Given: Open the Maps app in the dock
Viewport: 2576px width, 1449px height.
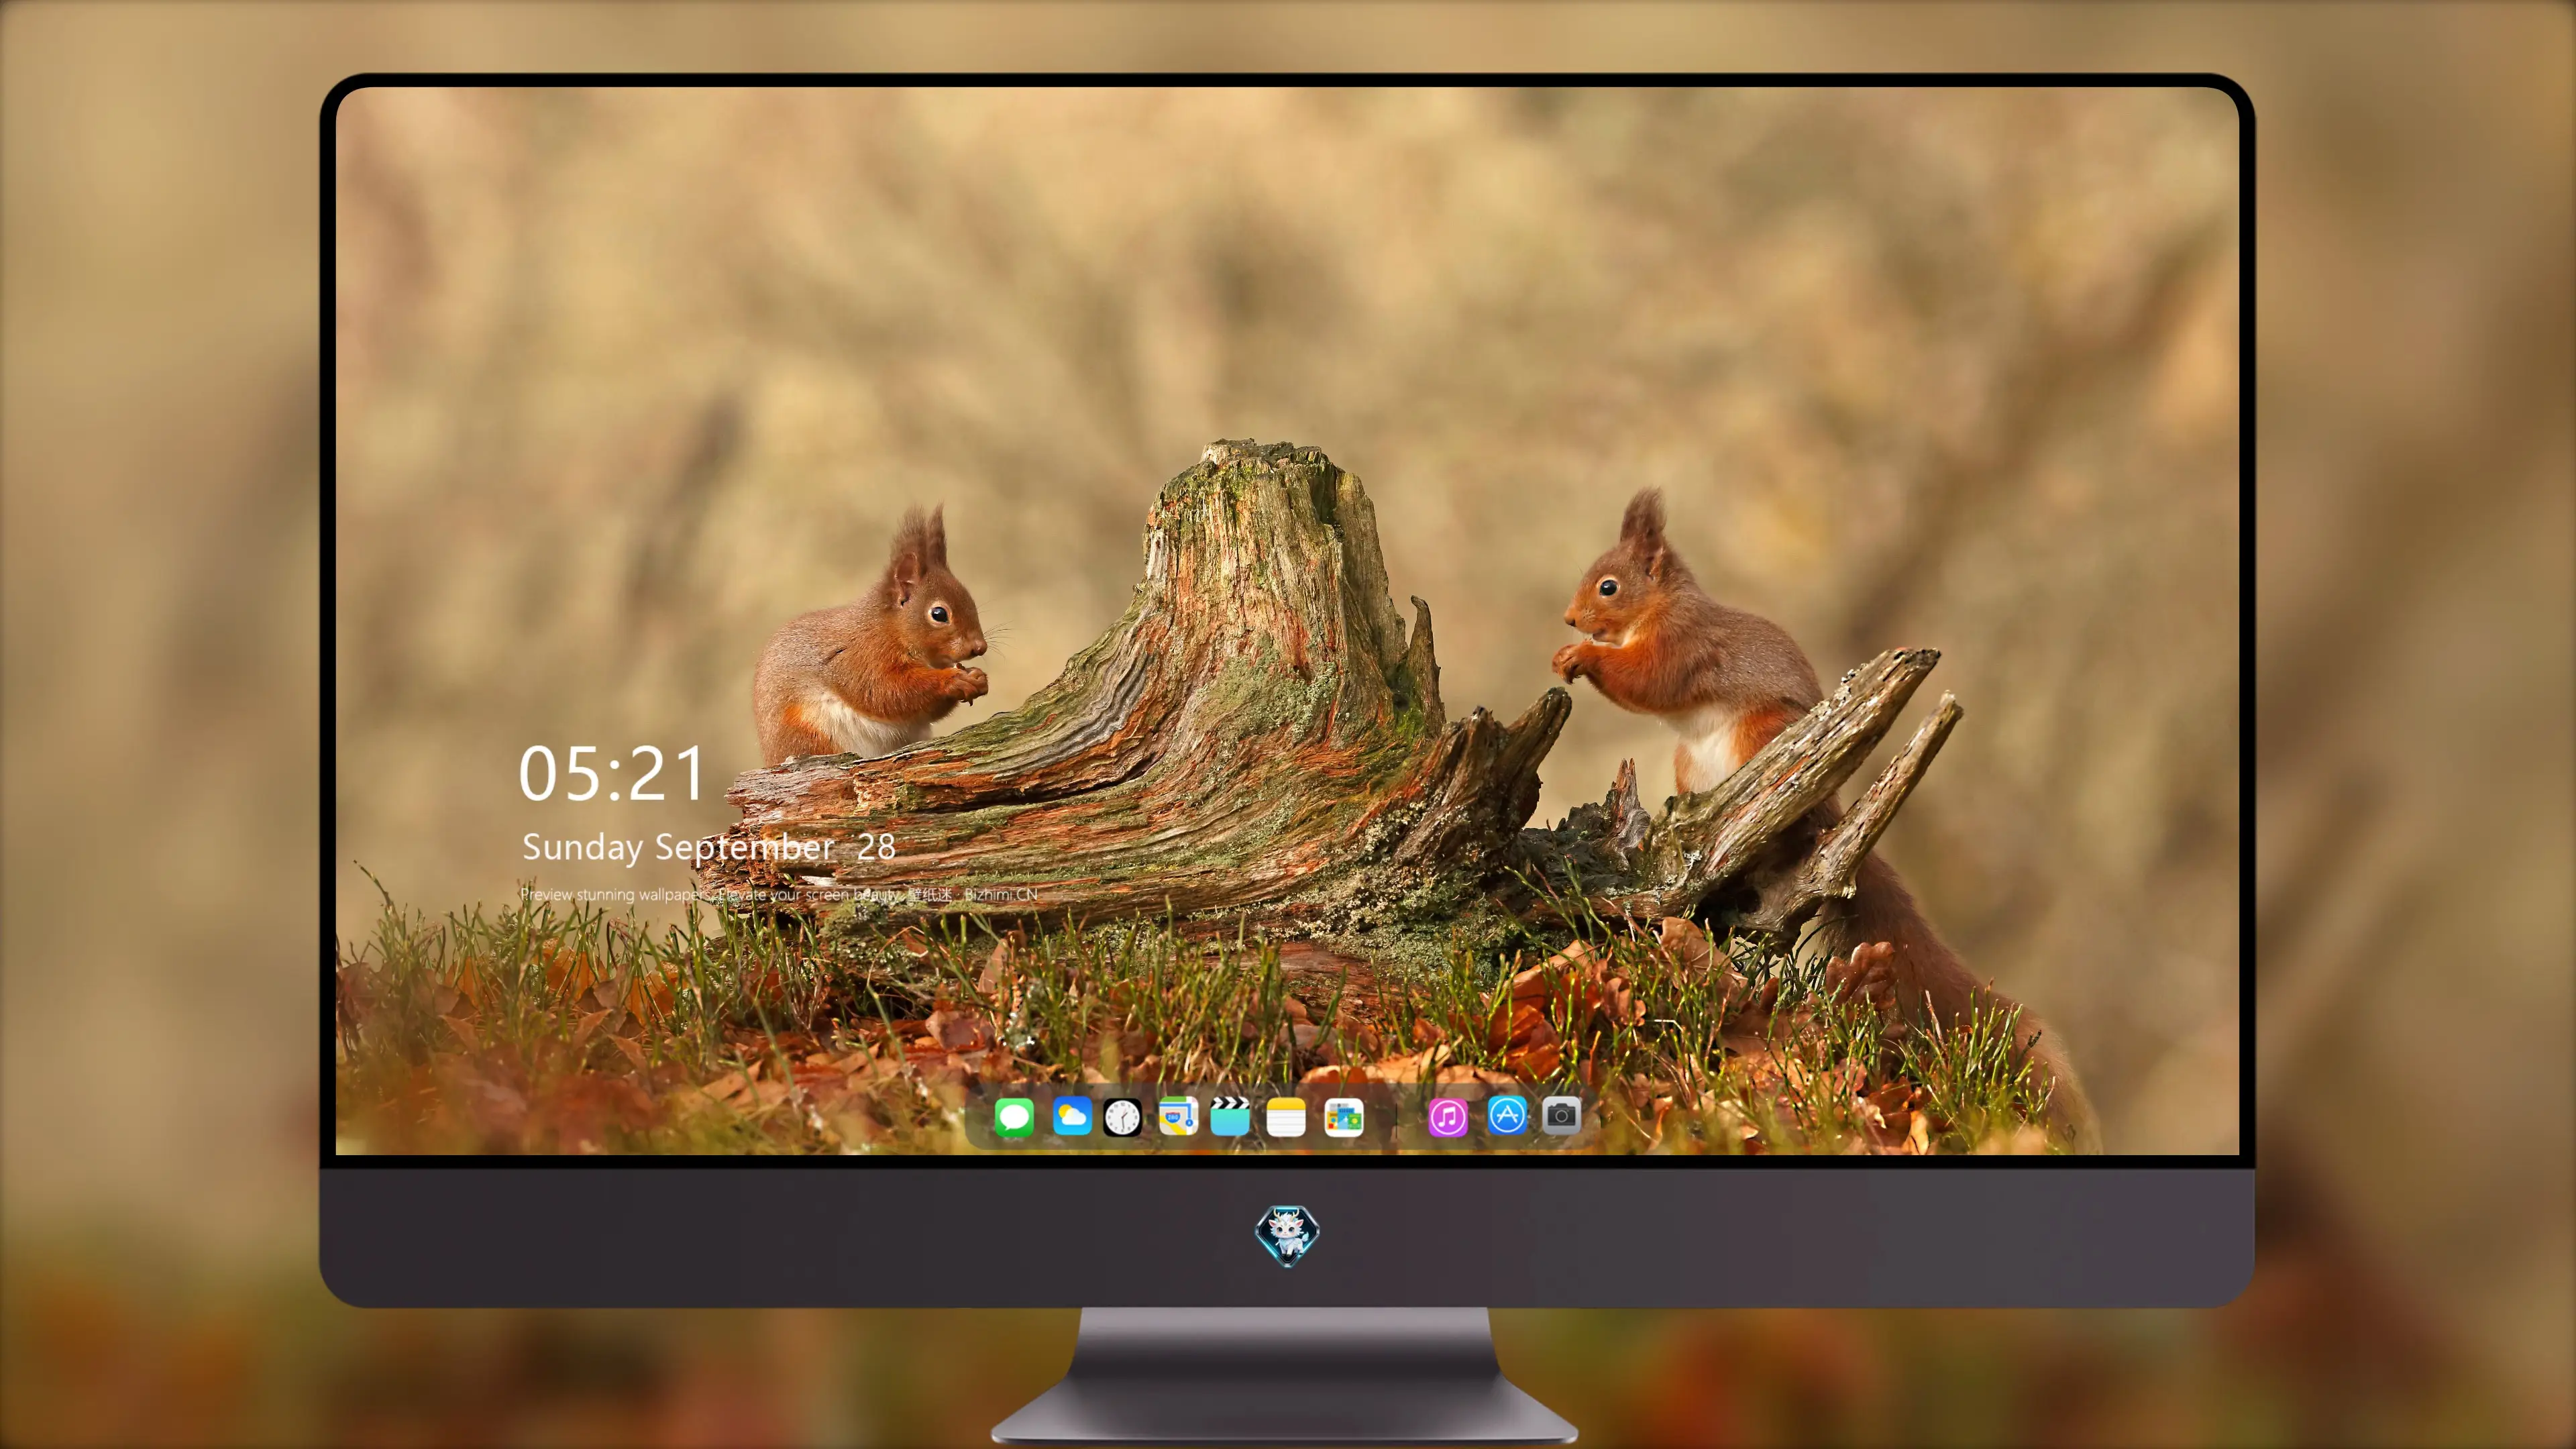Looking at the screenshot, I should 1178,1116.
